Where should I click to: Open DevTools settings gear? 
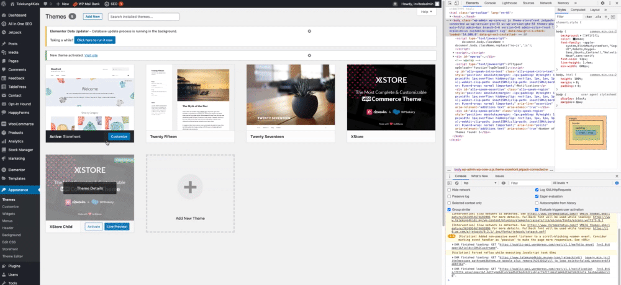603,3
